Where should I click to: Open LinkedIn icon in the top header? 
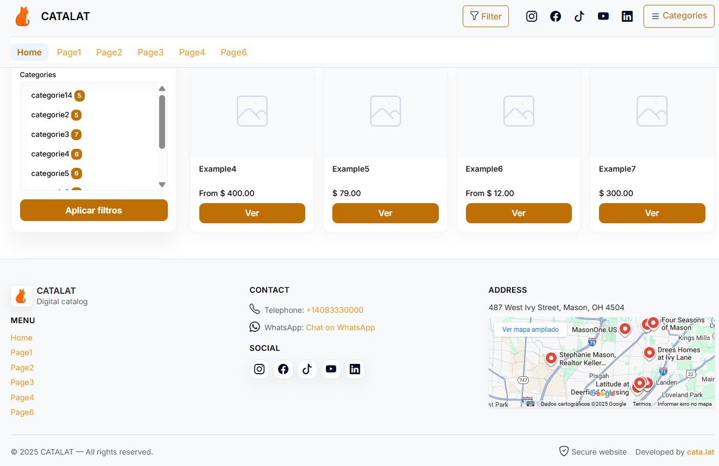point(627,16)
